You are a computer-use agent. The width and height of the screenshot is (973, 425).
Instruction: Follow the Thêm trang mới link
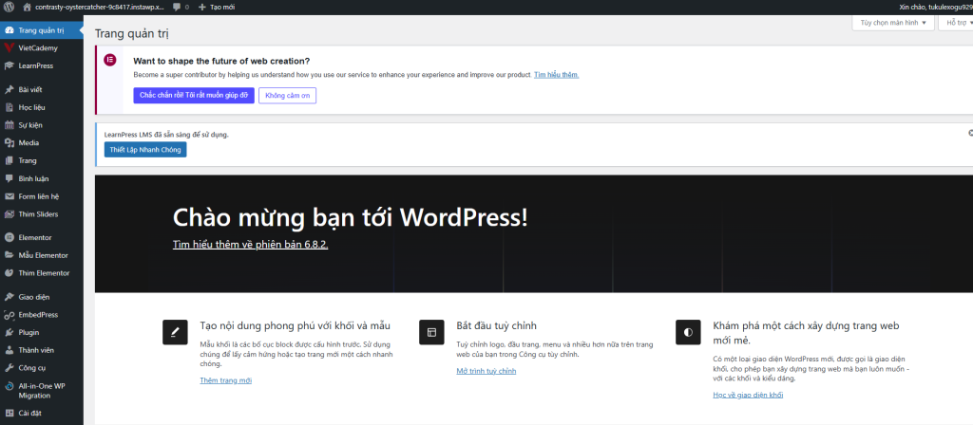click(226, 380)
